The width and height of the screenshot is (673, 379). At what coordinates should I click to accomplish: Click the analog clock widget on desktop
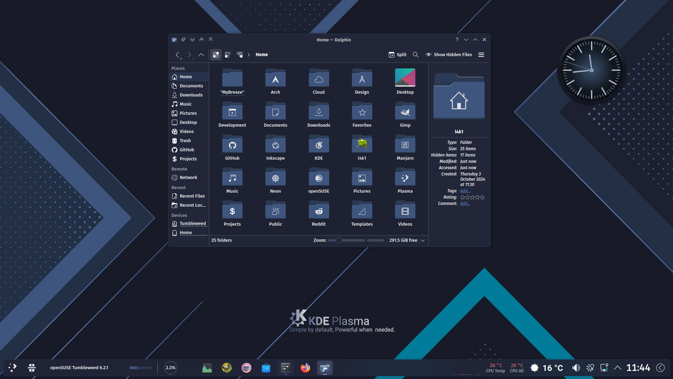[591, 71]
